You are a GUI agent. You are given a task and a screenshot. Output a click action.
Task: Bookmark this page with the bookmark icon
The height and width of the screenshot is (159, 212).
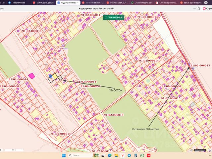click(x=199, y=9)
